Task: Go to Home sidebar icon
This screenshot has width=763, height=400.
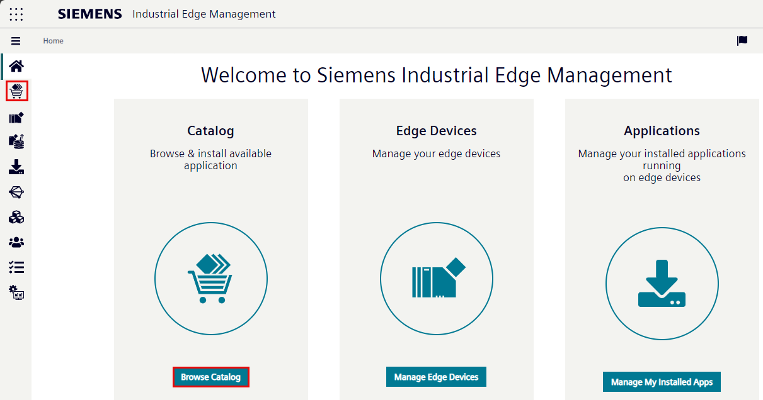Action: click(16, 66)
